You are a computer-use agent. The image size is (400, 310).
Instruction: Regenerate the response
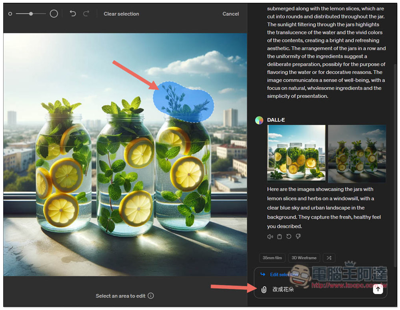tap(289, 236)
